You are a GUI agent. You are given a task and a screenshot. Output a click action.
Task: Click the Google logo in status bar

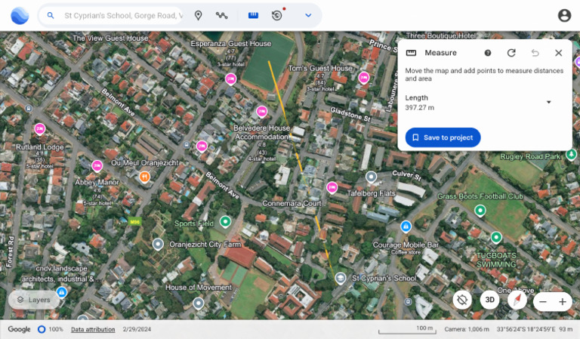[19, 329]
